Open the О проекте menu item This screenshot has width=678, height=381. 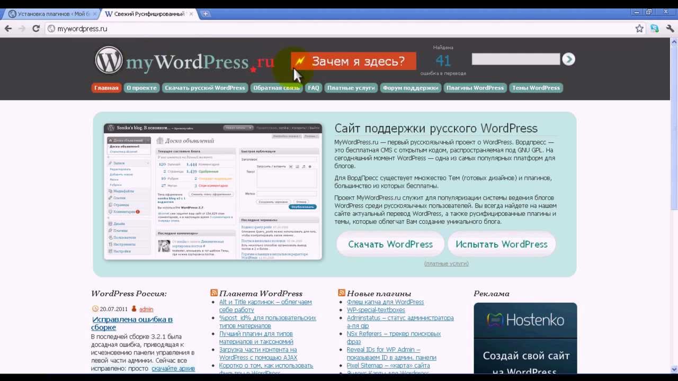141,88
